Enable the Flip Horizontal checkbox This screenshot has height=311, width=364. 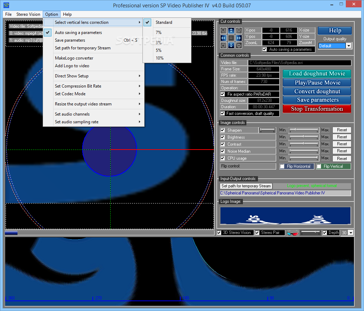click(282, 166)
